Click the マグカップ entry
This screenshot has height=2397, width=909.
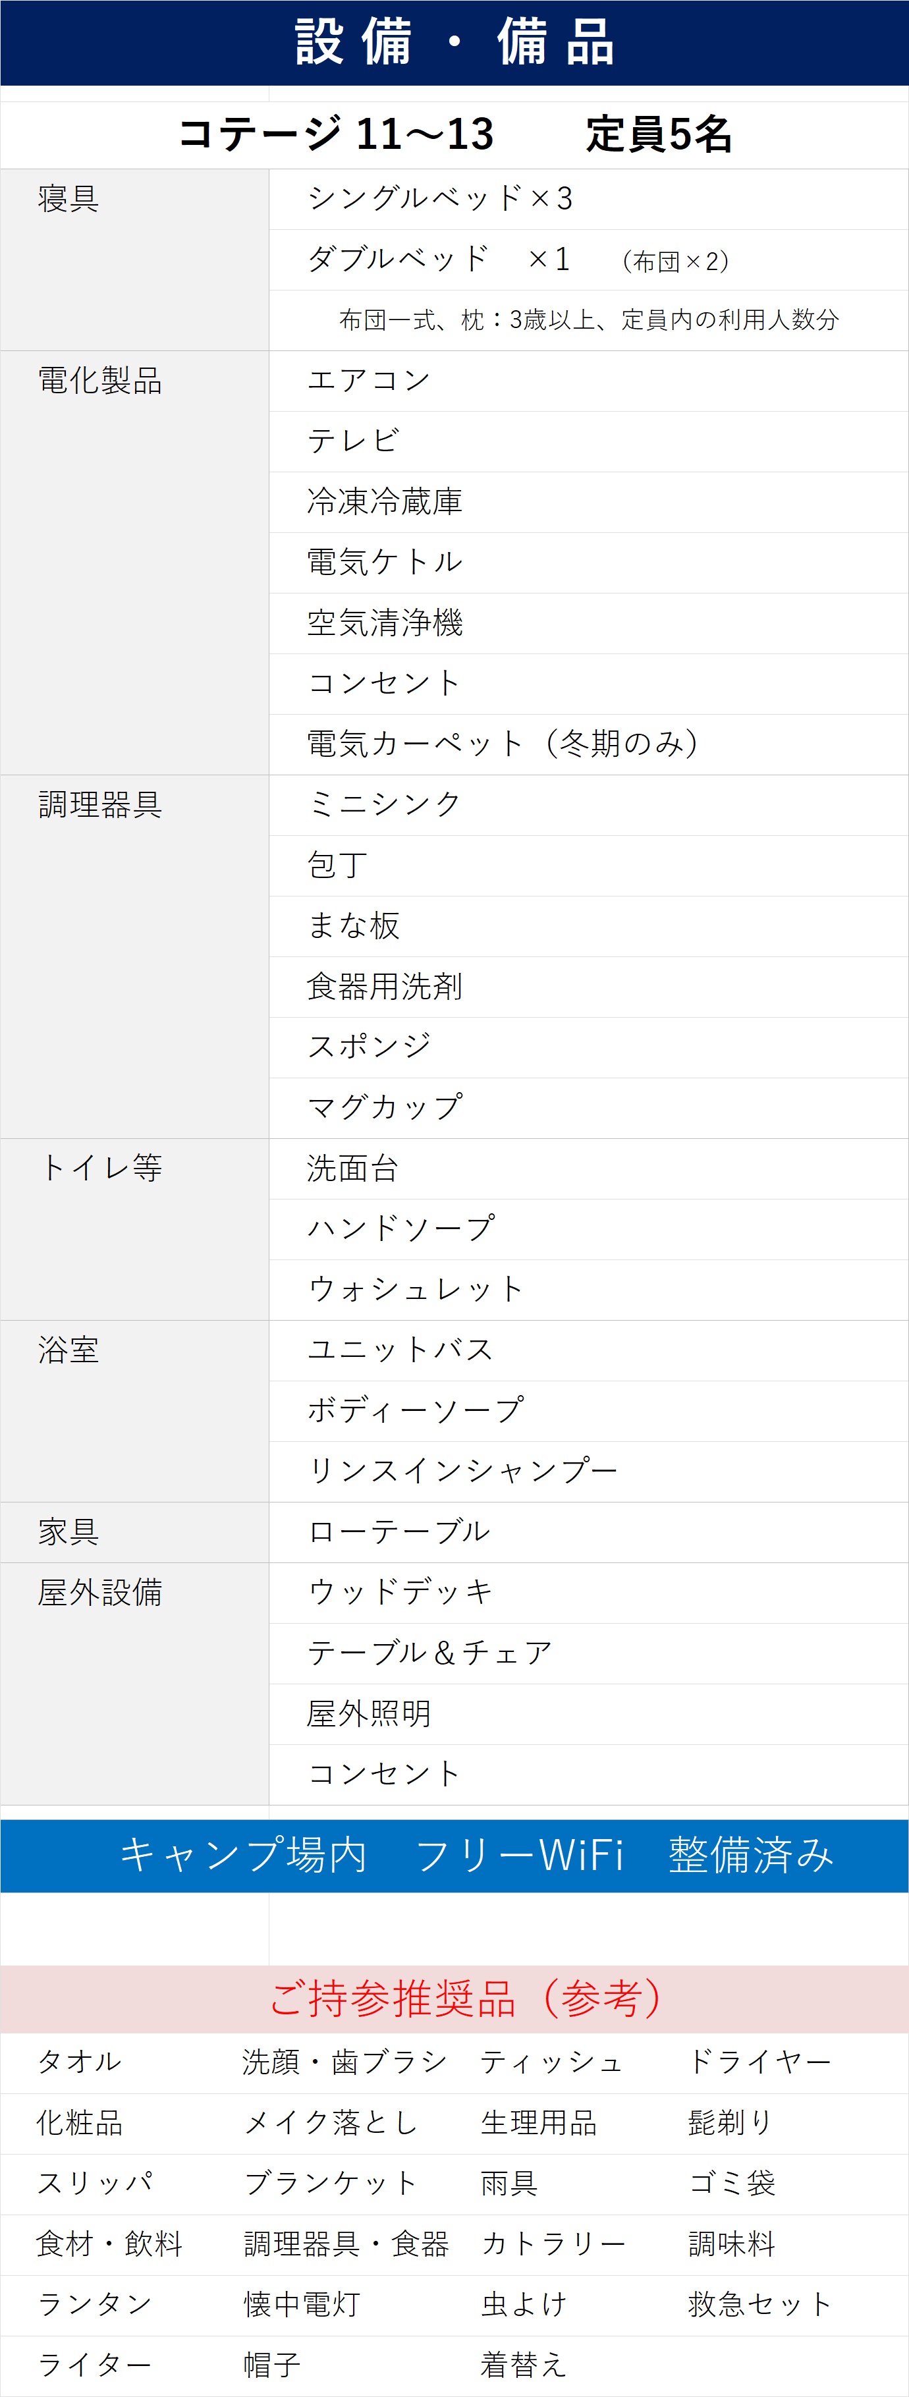384,1107
